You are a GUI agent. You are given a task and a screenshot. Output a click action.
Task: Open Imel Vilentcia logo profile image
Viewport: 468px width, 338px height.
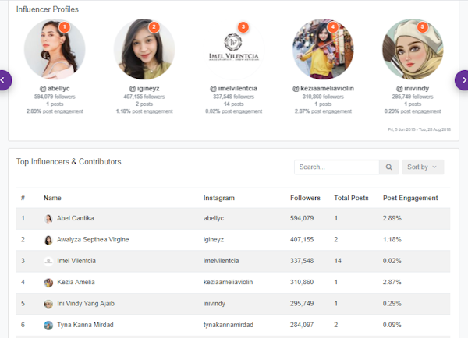click(234, 49)
